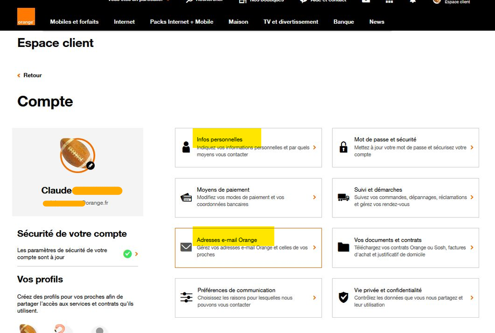Click the shield icon of Vie privée
This screenshot has width=495, height=333.
click(x=343, y=297)
